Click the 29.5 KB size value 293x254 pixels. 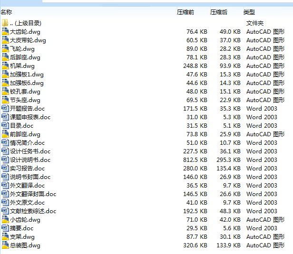(x=197, y=228)
